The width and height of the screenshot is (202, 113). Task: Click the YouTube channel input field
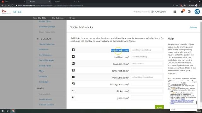click(x=147, y=77)
